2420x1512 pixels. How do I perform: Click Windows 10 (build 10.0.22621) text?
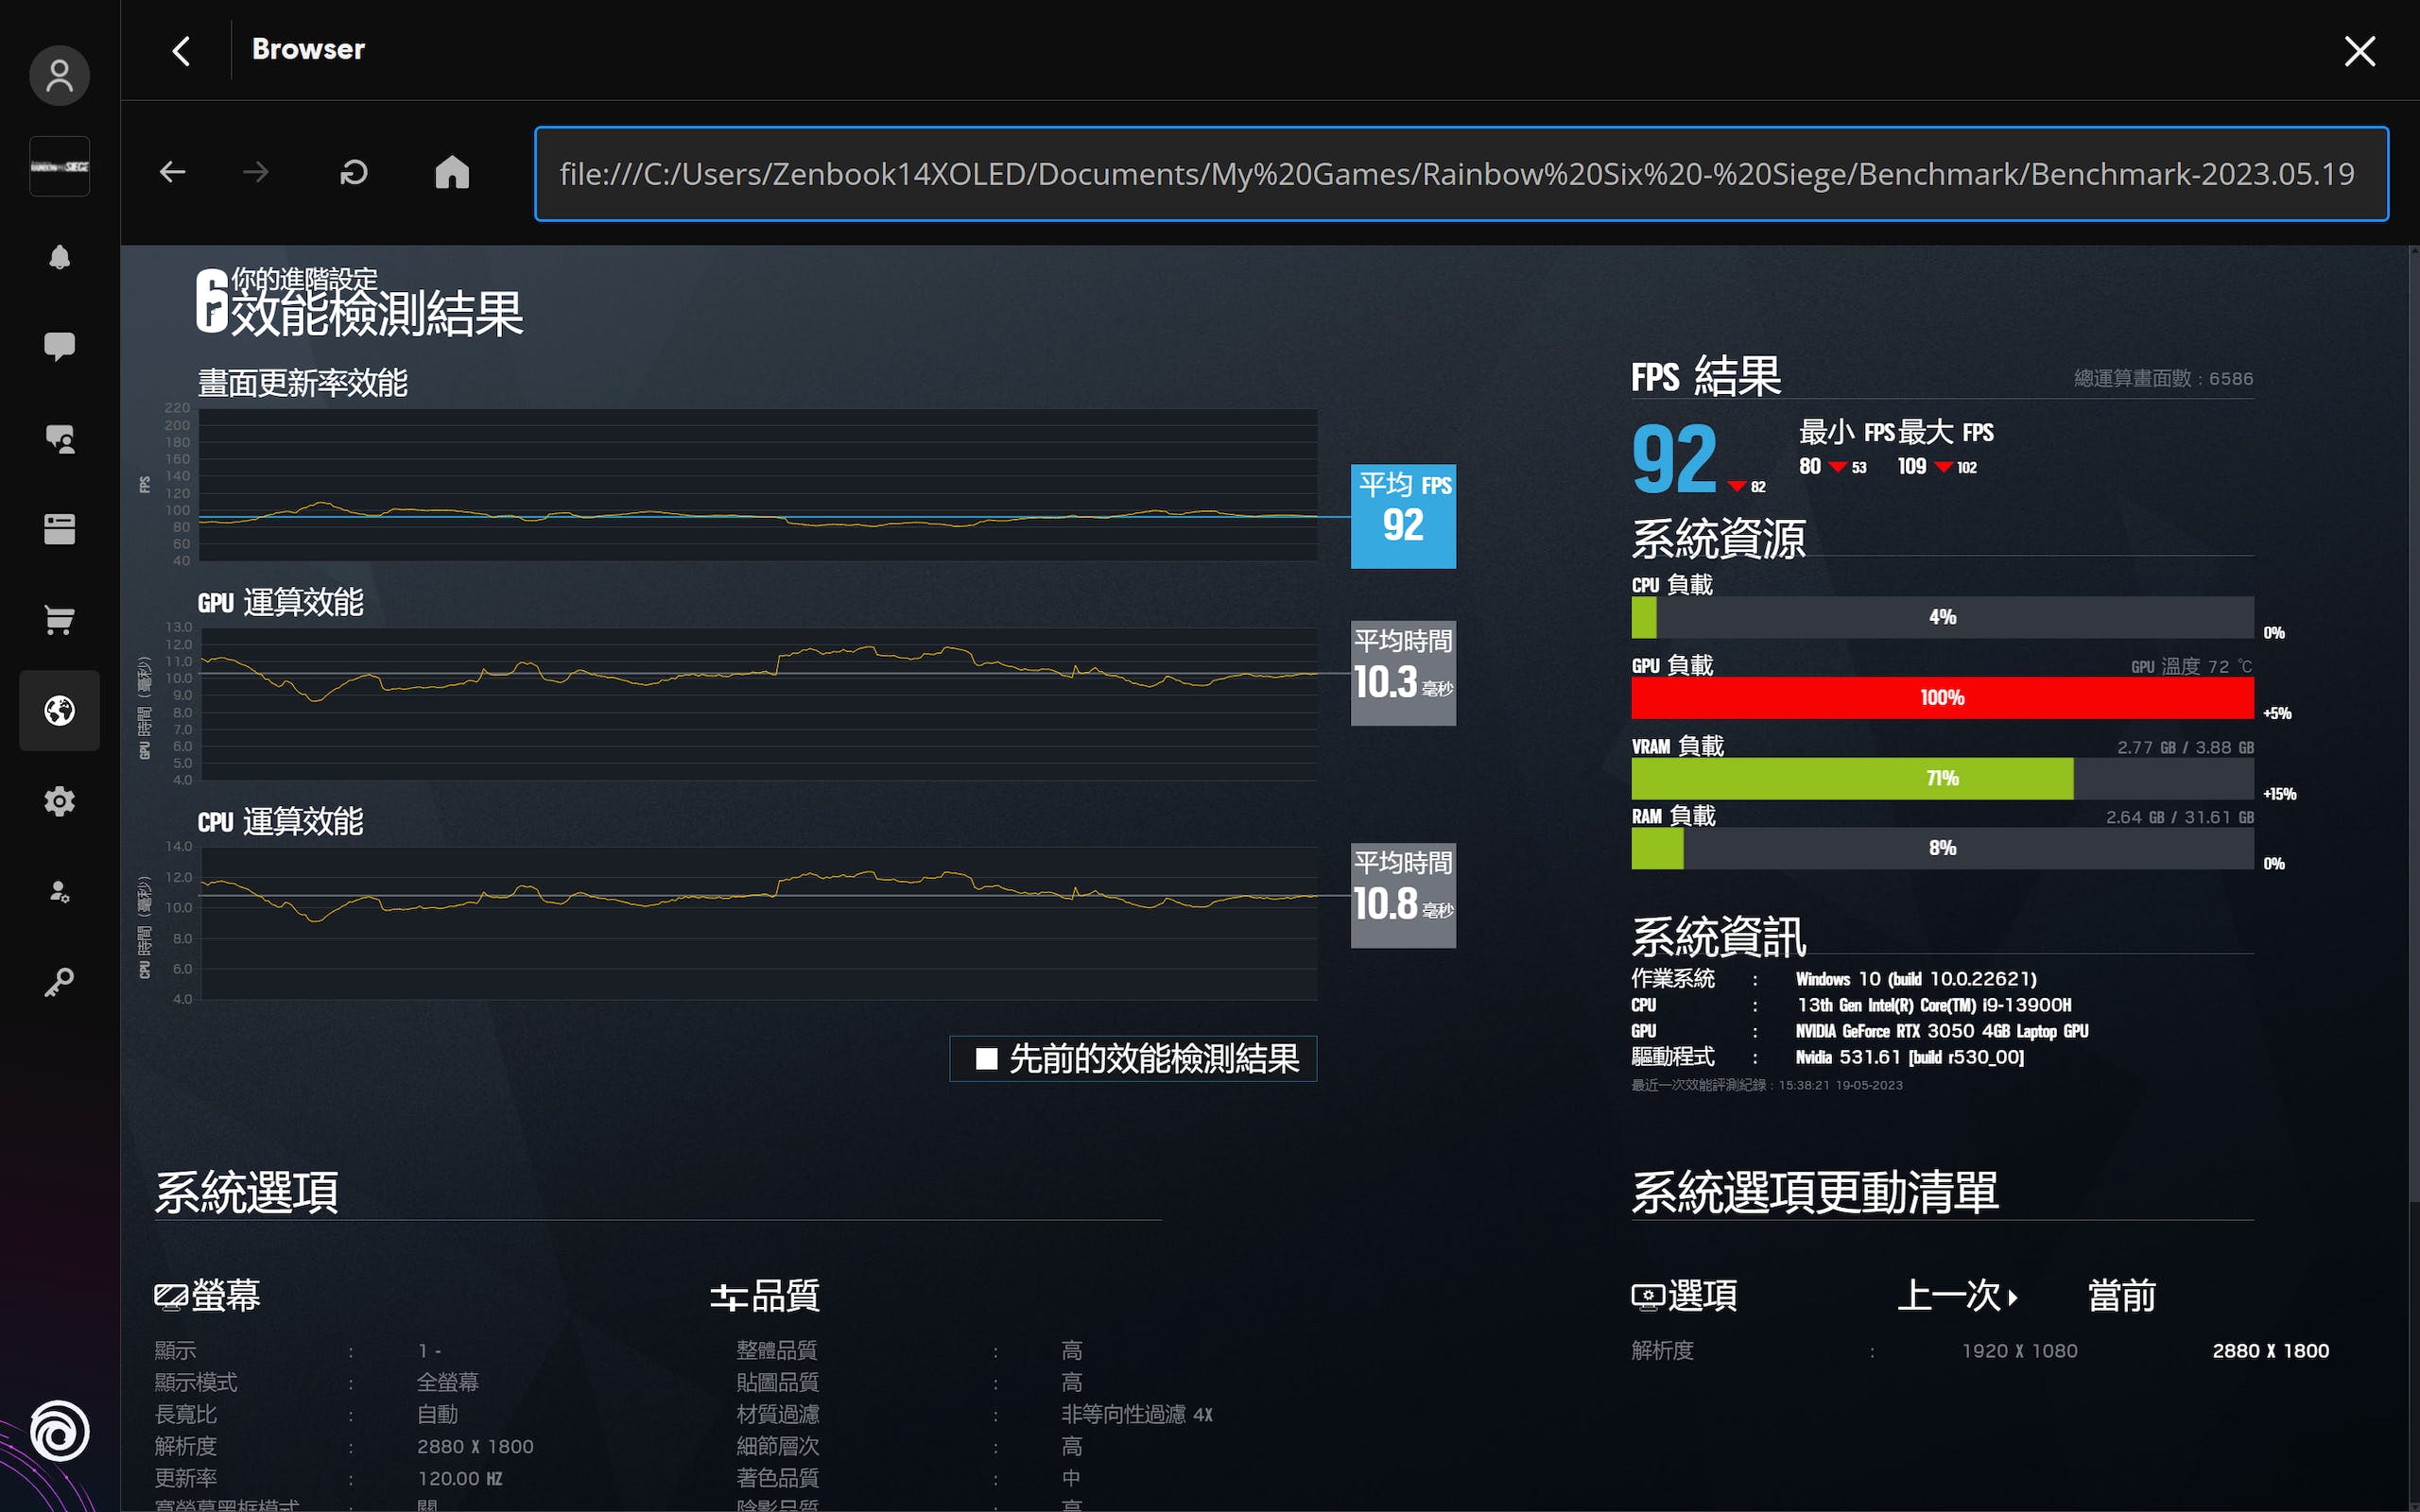[1915, 979]
